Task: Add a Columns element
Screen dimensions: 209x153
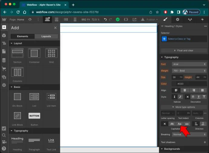Action: pos(17,75)
